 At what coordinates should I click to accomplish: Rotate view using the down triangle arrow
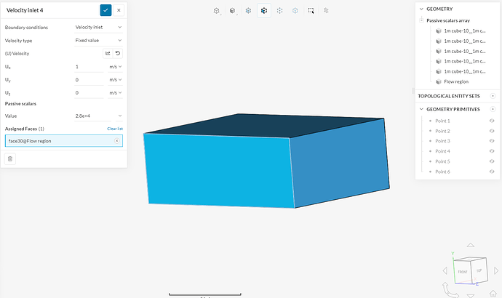(470, 296)
